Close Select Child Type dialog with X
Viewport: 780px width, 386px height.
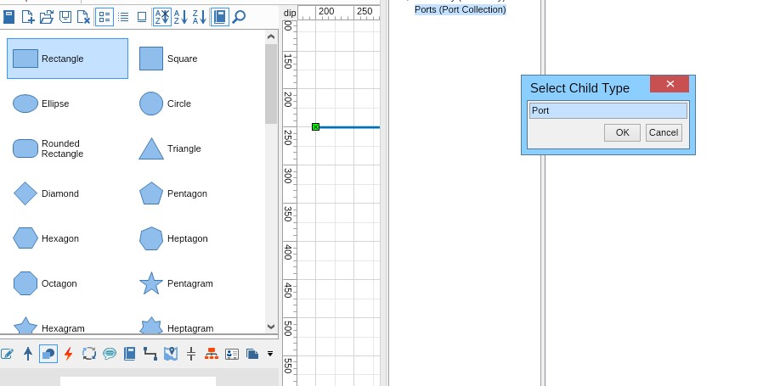click(x=670, y=84)
